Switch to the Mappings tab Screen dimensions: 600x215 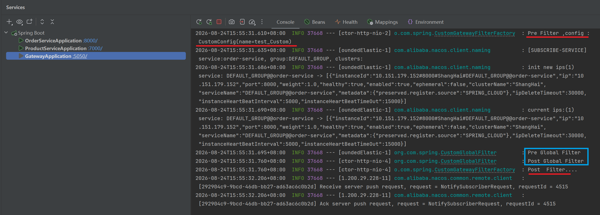(382, 22)
